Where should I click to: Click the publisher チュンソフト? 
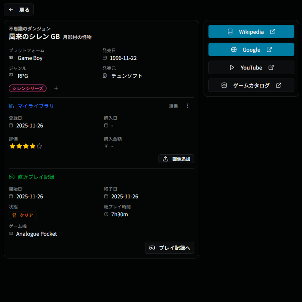coord(127,76)
